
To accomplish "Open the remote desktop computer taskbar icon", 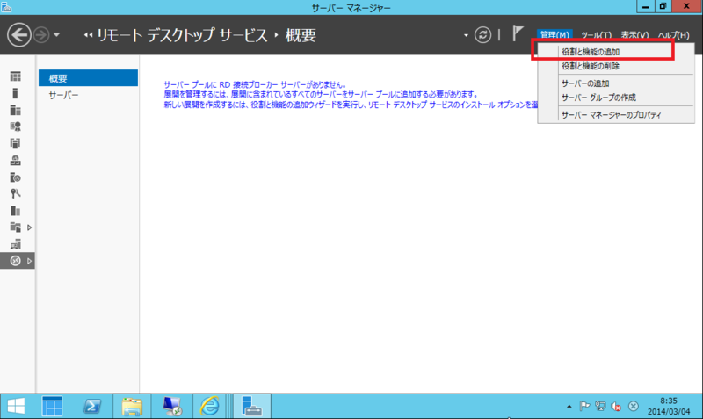I will 171,407.
